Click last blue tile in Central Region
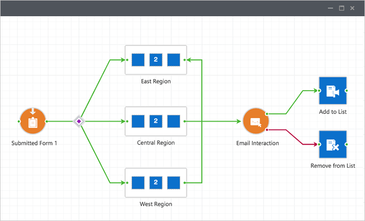This screenshot has height=221, width=365. click(174, 121)
